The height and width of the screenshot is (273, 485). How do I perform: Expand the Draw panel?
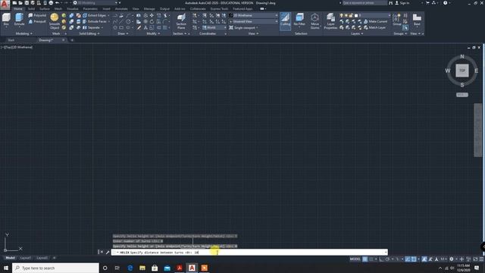[123, 33]
